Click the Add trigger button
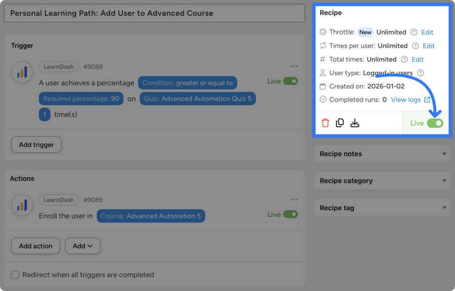455x291 pixels. (36, 144)
